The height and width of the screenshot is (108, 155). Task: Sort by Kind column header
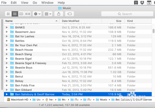click(138, 21)
